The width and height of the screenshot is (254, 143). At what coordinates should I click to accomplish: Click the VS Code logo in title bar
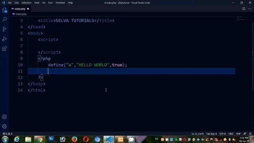tap(3, 3)
